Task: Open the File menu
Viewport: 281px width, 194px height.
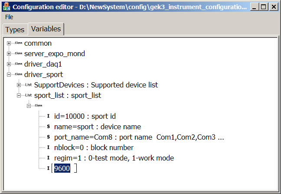Action: coord(9,17)
